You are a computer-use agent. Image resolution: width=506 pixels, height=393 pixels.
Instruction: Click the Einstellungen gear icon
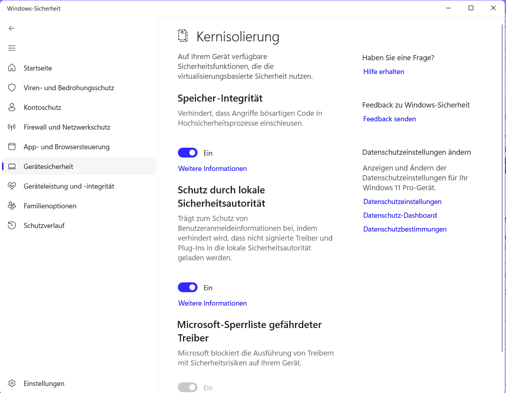[12, 383]
